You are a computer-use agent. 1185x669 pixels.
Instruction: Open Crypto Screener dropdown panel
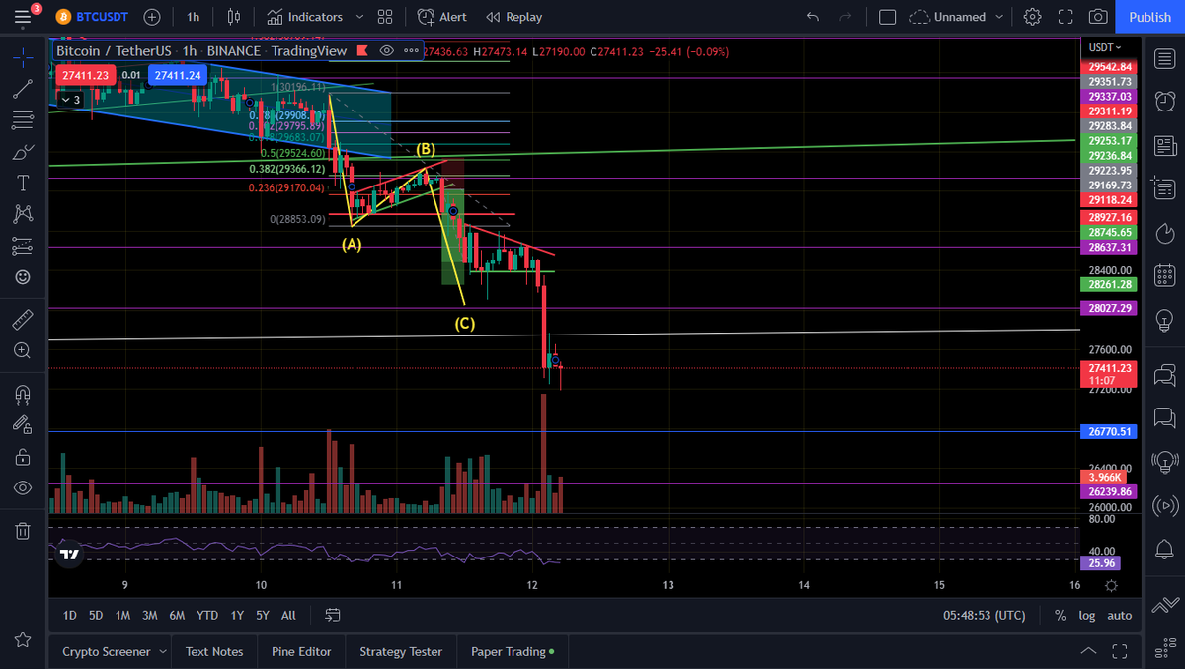[x=115, y=651]
